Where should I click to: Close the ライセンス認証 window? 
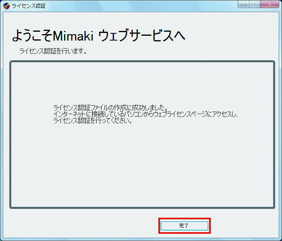pyautogui.click(x=270, y=4)
